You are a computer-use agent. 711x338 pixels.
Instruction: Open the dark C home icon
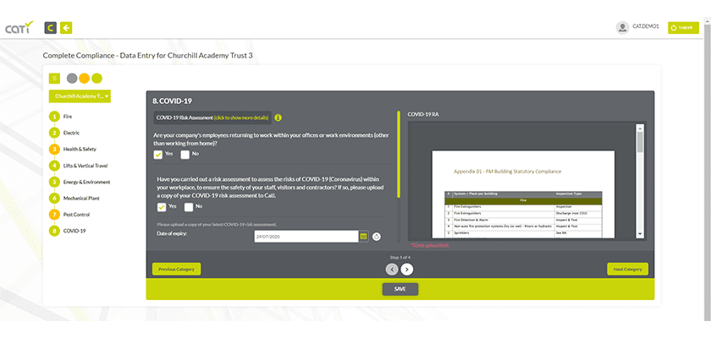[50, 28]
